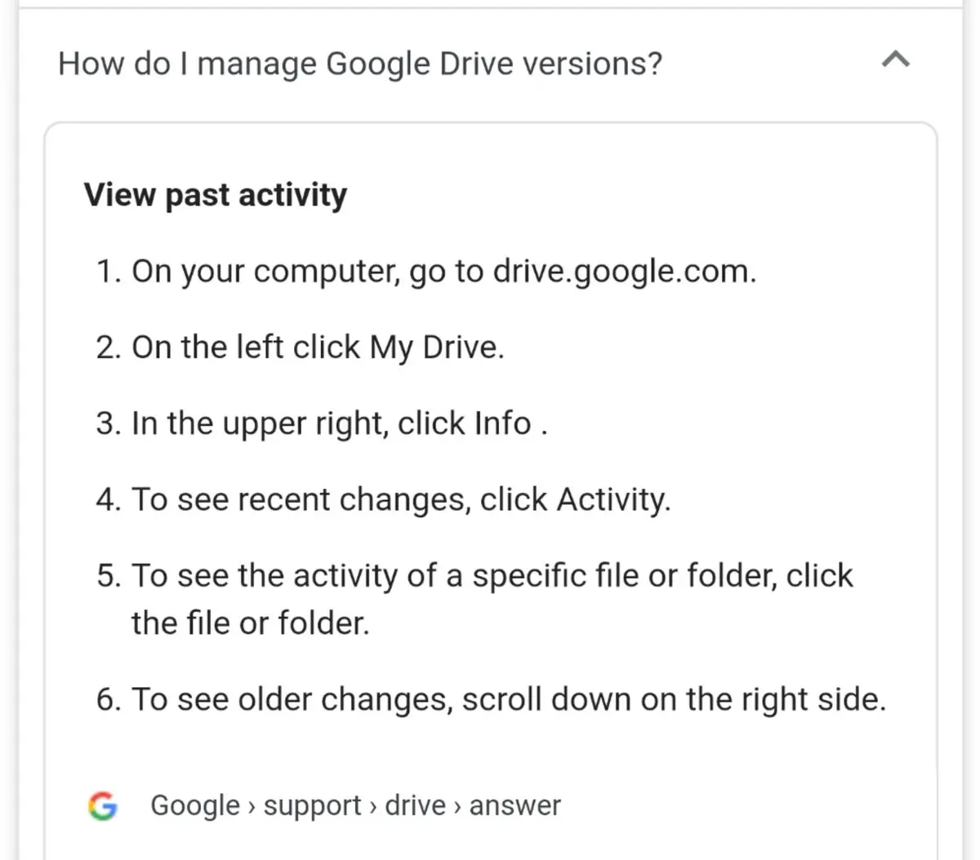This screenshot has width=980, height=860.
Task: Click the question "How do I manage Google Drive versions?"
Action: [360, 64]
